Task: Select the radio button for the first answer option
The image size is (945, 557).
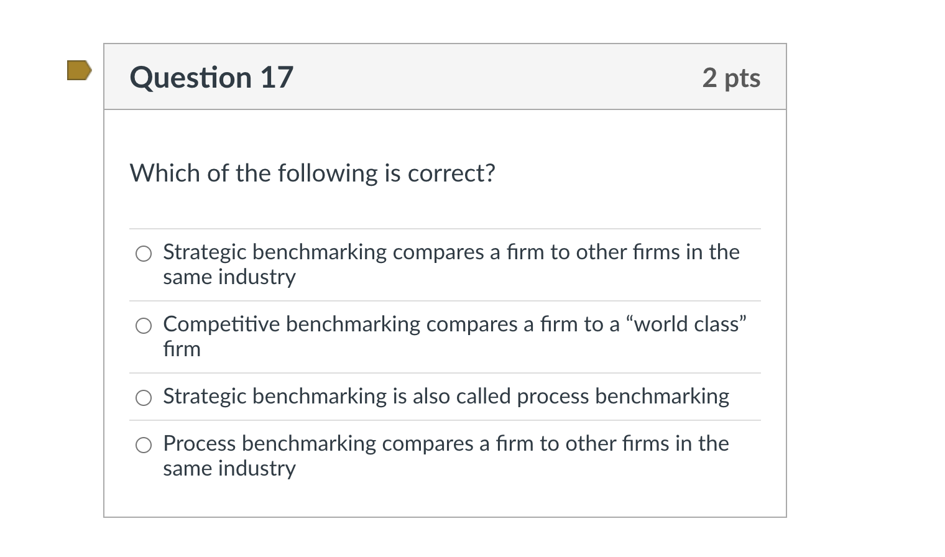Action: click(x=144, y=254)
